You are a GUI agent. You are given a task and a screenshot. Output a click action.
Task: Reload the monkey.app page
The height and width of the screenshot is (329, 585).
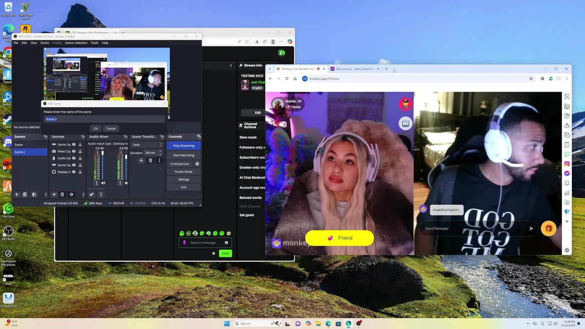click(x=287, y=79)
